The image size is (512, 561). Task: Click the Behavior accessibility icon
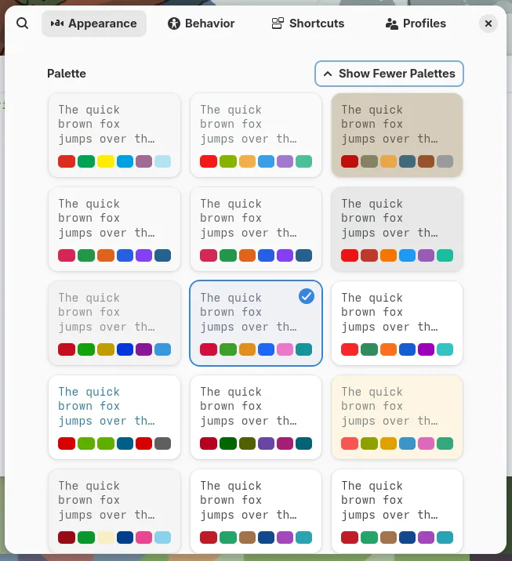click(174, 24)
